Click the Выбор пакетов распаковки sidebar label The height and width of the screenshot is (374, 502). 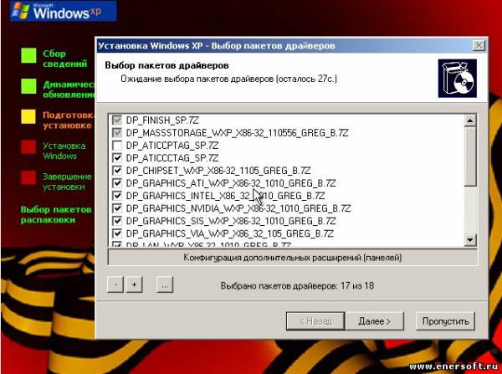(x=56, y=215)
